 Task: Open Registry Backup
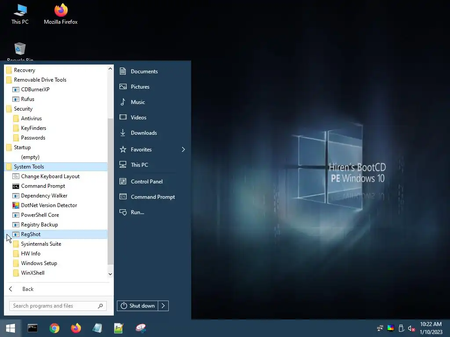coord(56,225)
